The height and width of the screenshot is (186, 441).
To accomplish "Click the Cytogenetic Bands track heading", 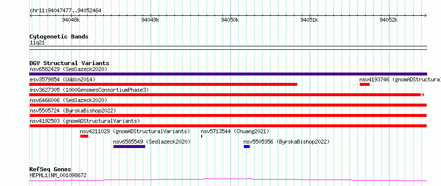I will tap(59, 37).
